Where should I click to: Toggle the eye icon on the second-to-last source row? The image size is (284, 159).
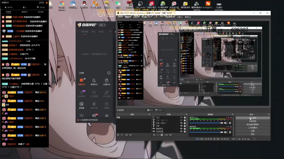tap(181, 129)
